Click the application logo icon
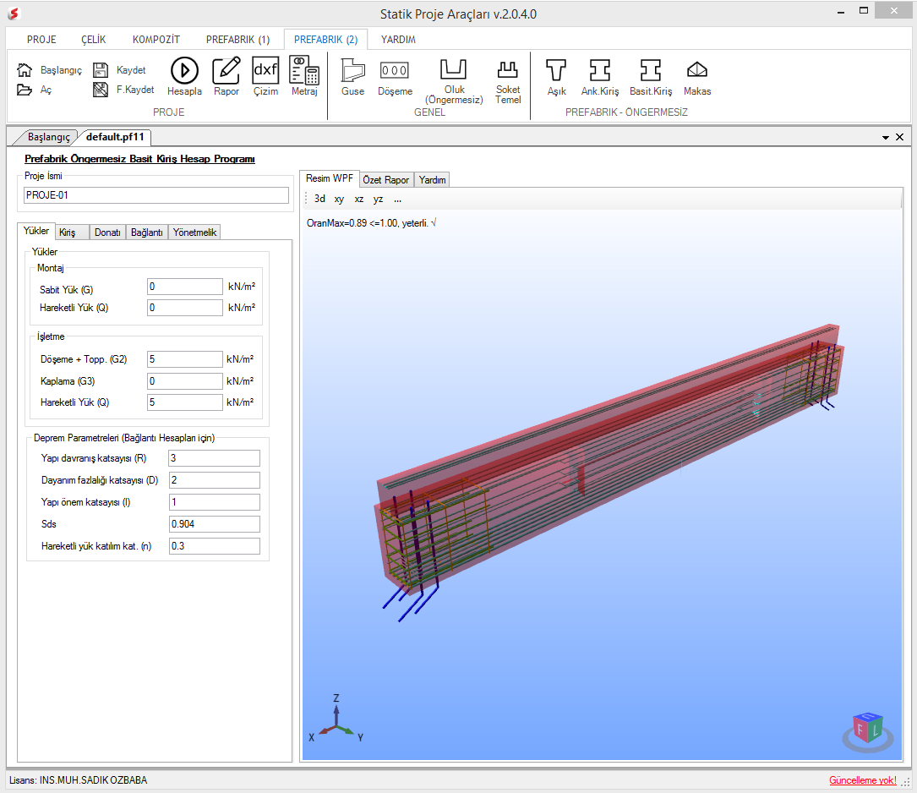The height and width of the screenshot is (793, 917). coord(14,13)
